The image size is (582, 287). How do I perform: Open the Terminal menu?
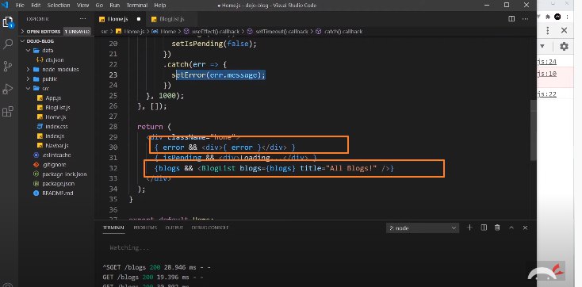[137, 6]
